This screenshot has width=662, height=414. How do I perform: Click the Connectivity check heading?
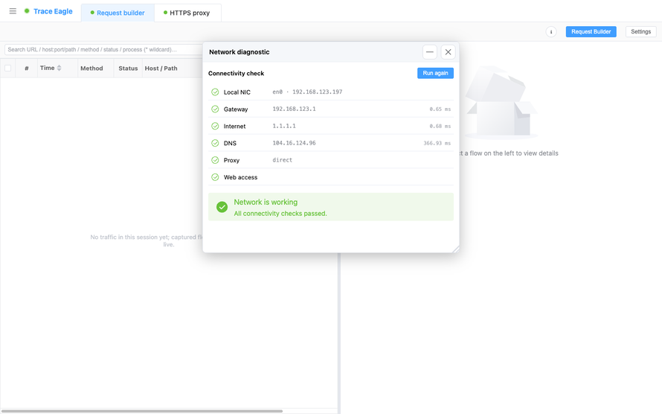click(236, 73)
